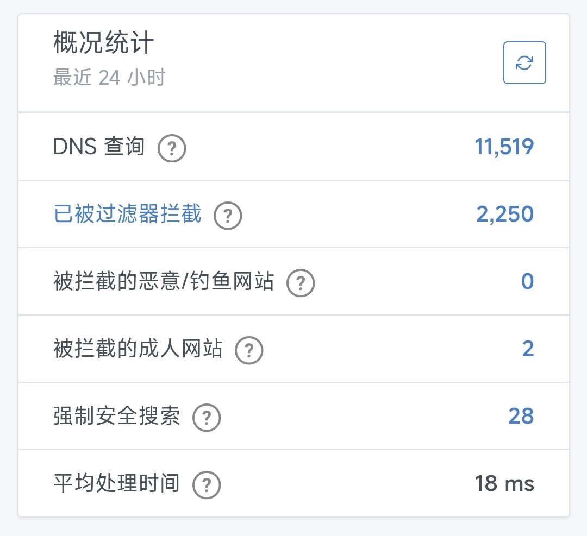Select the 被拦截的成人网站 row label
Screen dimensions: 587x536
(138, 348)
